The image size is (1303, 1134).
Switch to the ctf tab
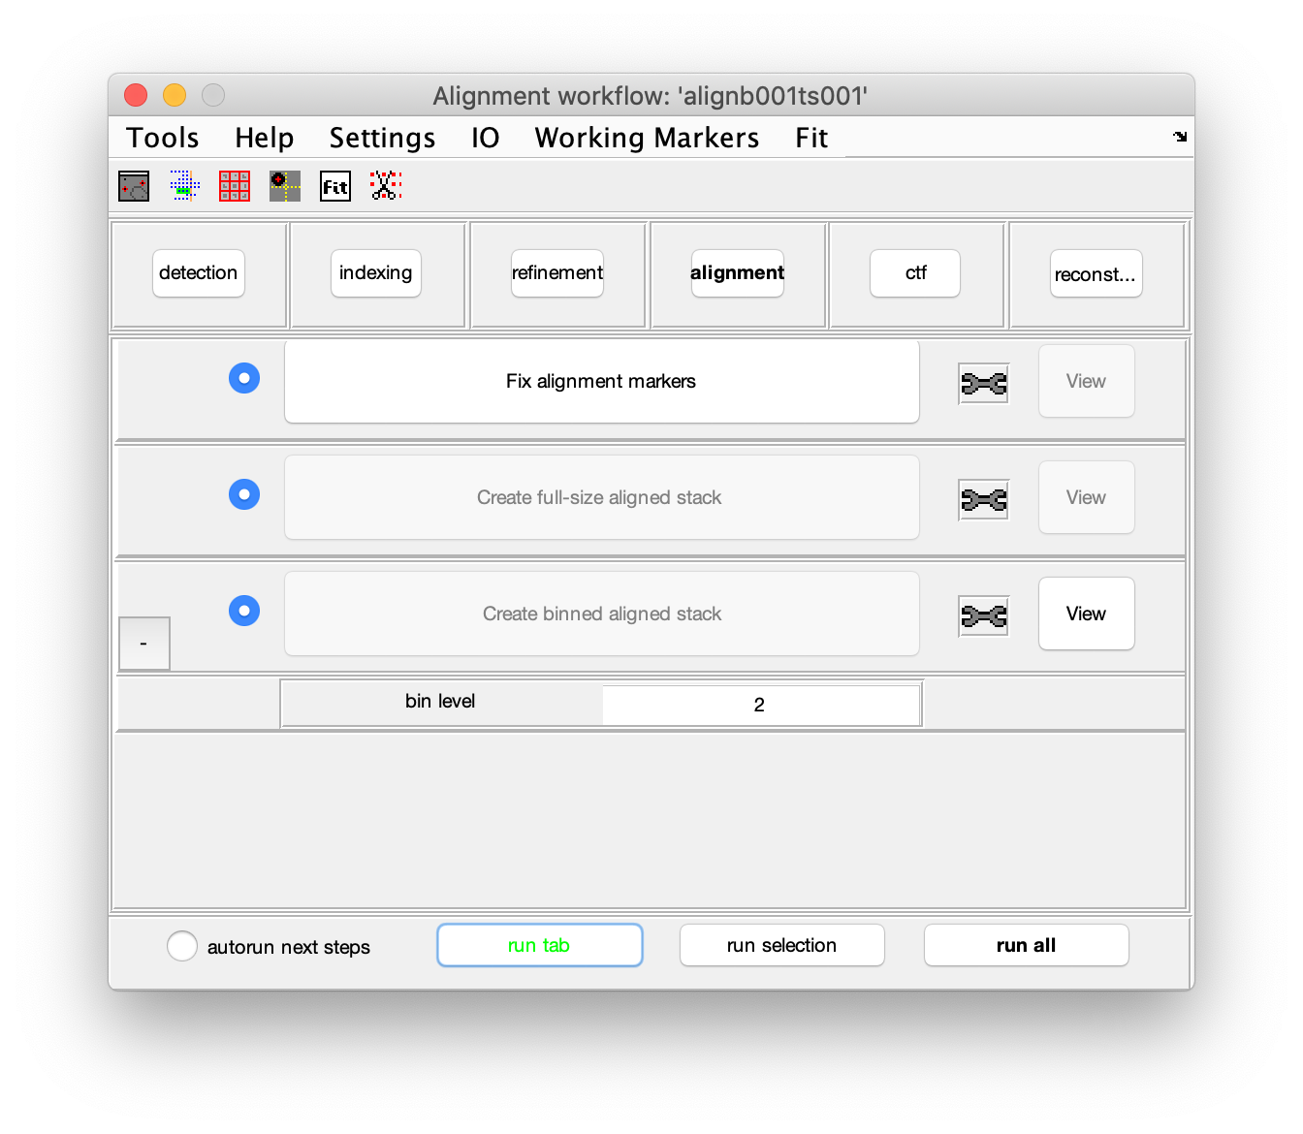click(x=915, y=273)
